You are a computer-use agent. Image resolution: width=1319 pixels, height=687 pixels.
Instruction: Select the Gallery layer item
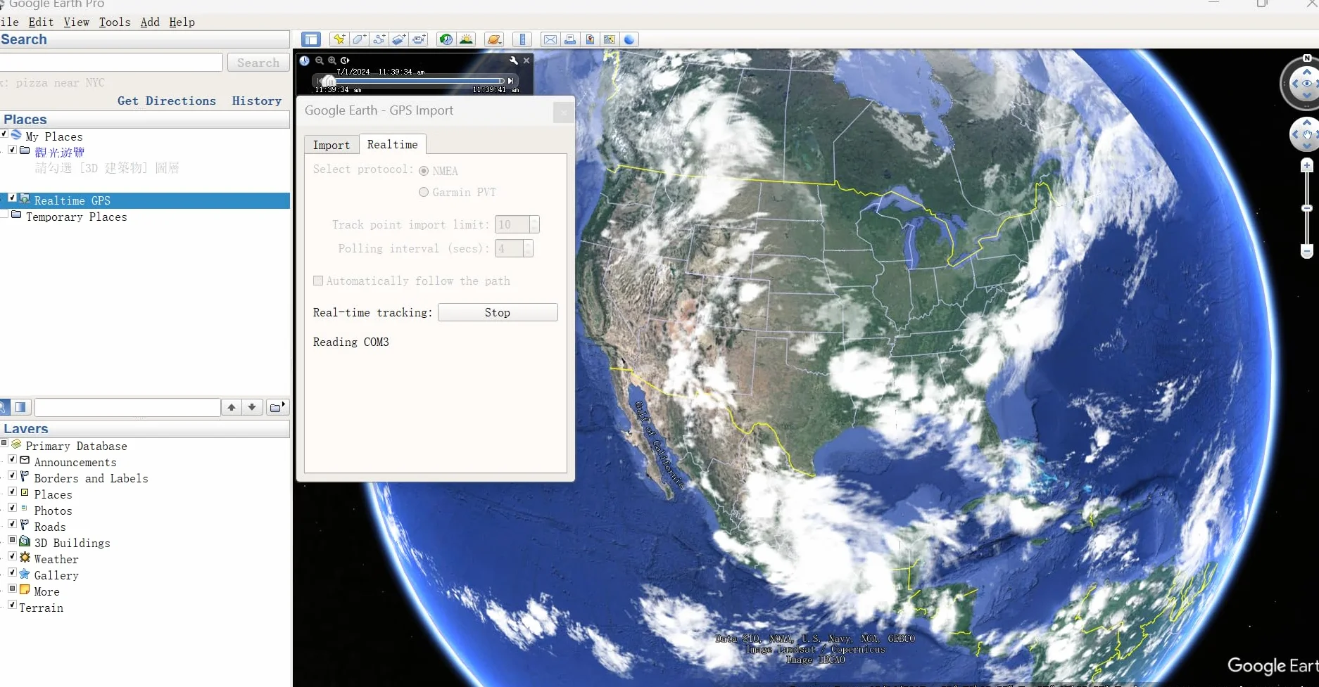click(56, 575)
